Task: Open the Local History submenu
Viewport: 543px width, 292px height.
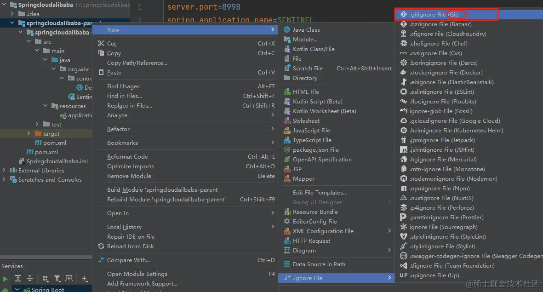Action: click(x=185, y=227)
